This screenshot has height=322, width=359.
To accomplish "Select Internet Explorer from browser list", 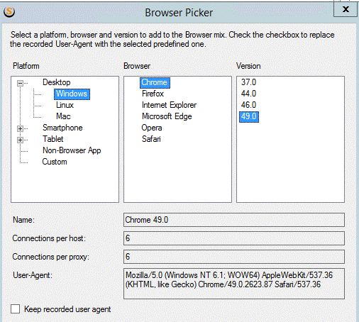I will (x=169, y=105).
